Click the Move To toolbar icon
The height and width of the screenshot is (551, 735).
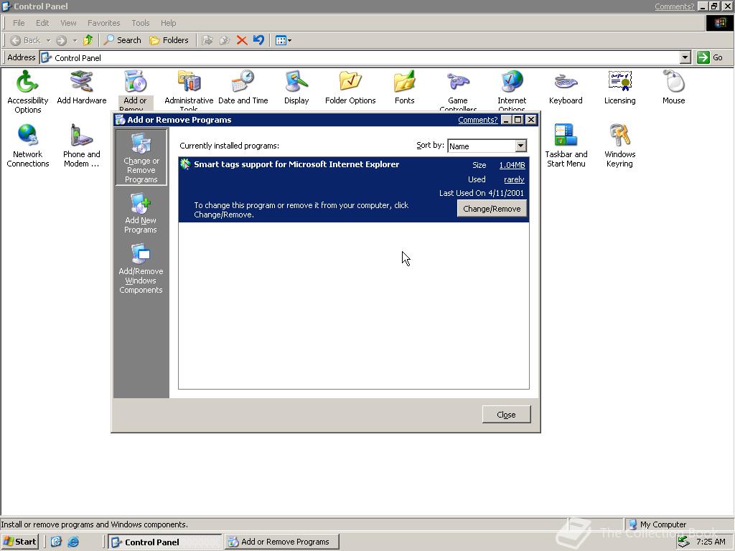[x=207, y=40]
